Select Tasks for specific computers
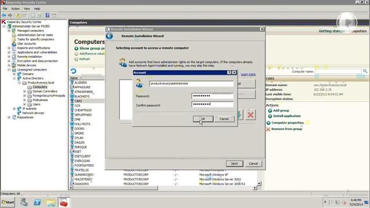 click(36, 39)
